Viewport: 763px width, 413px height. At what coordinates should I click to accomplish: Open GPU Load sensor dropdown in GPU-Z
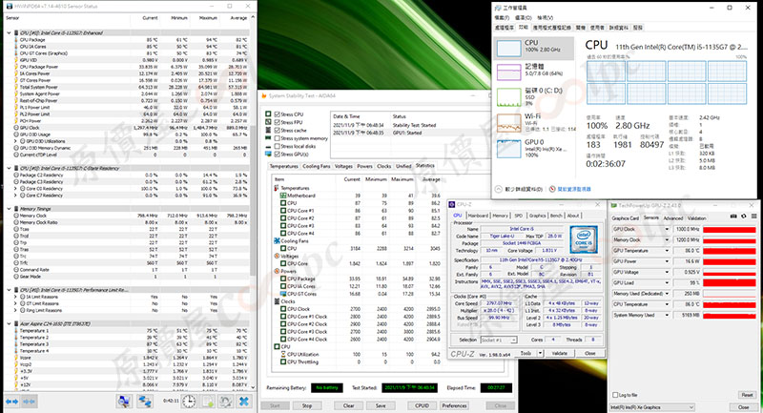[667, 282]
